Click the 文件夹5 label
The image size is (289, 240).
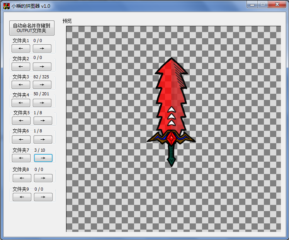[21, 113]
